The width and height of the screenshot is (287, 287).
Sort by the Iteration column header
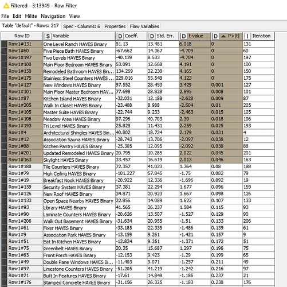point(258,36)
